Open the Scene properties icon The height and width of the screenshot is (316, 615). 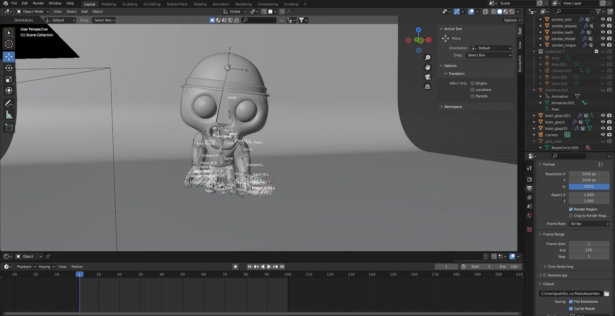coord(529,207)
